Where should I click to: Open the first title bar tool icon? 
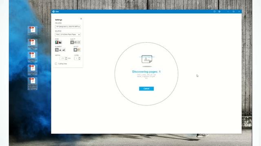[x=215, y=12]
